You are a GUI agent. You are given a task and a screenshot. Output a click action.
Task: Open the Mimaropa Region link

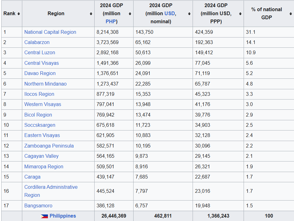[x=44, y=166]
